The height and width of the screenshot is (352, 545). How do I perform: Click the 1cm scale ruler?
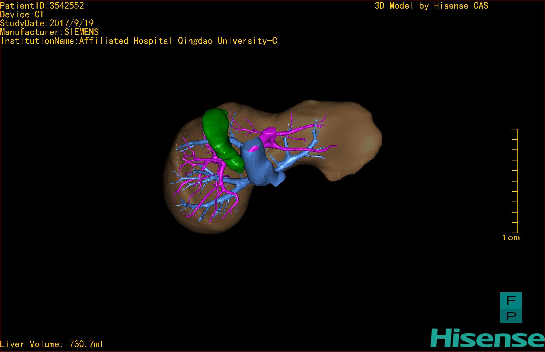tap(515, 181)
